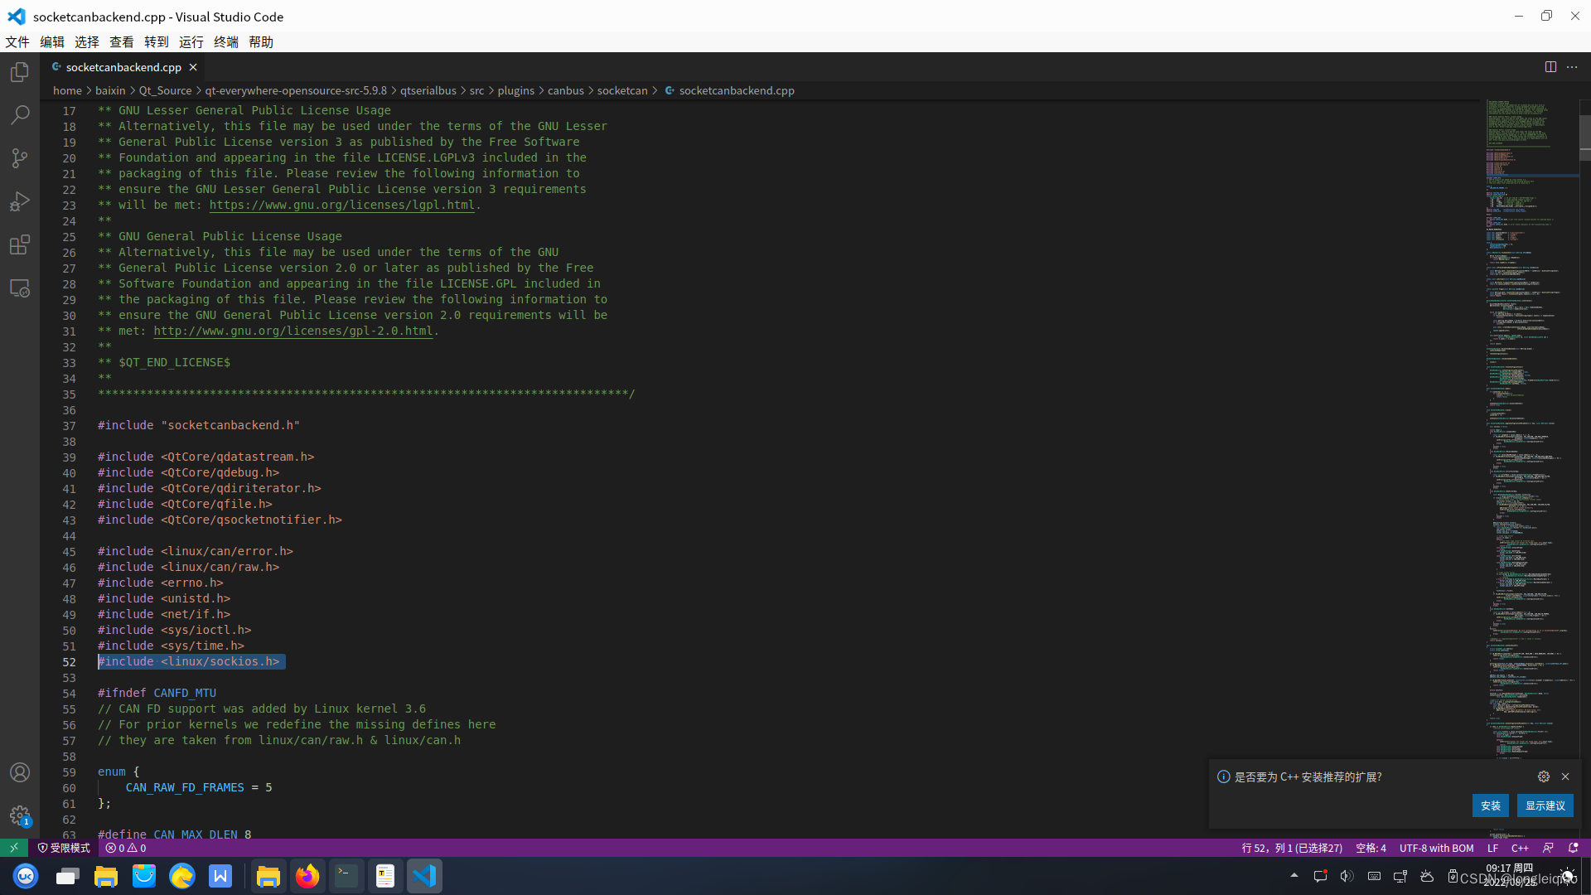Open the Run and Debug view

[20, 201]
